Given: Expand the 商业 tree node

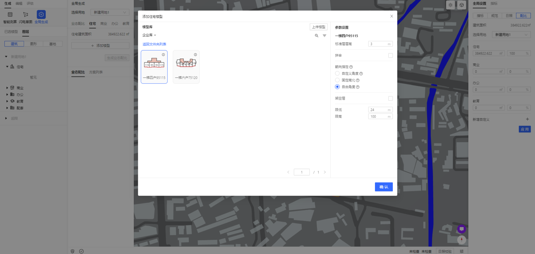Looking at the screenshot, I should 7,88.
